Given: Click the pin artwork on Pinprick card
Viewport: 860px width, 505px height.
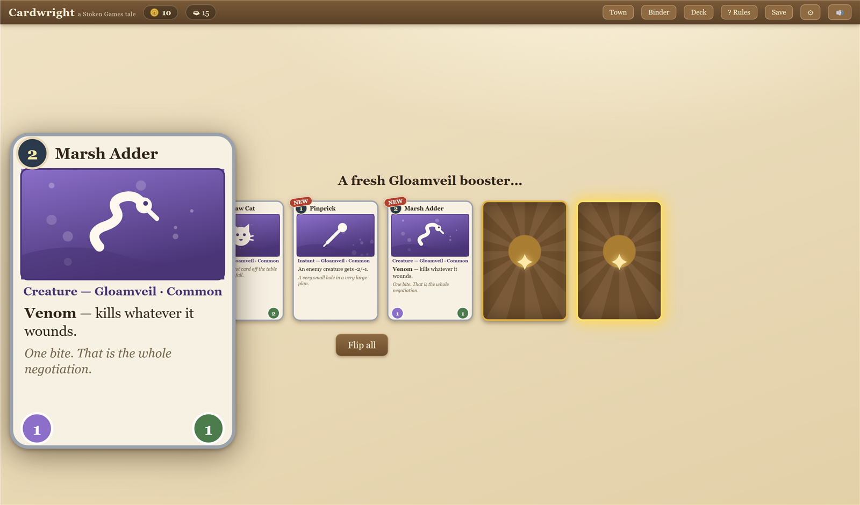Looking at the screenshot, I should click(x=335, y=235).
